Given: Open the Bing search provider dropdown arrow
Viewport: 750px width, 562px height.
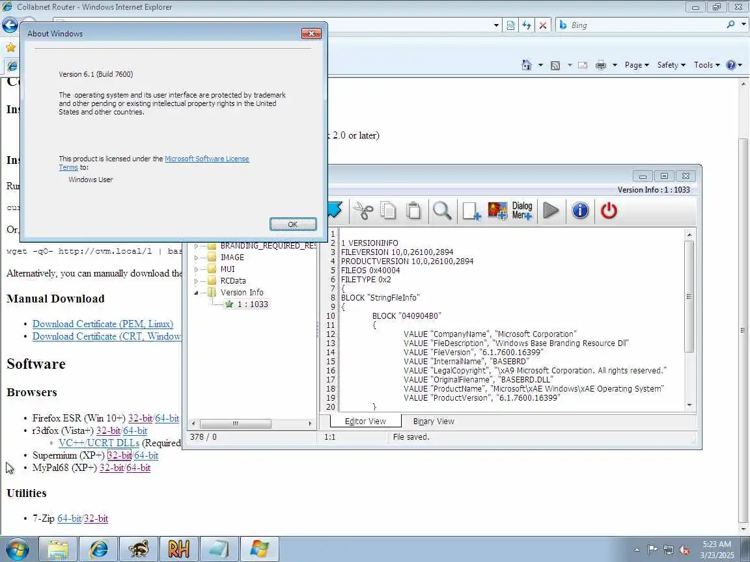Looking at the screenshot, I should coord(743,24).
